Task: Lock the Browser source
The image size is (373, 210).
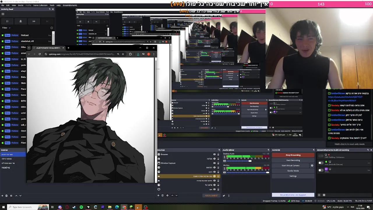Action: (x=218, y=154)
